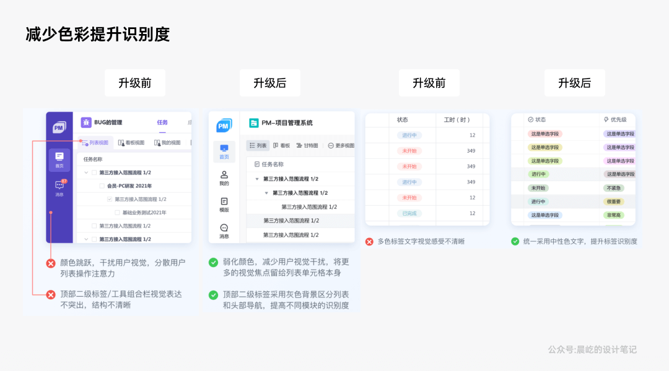The width and height of the screenshot is (669, 371).
Task: Tick the checkbox beside 基础业务测试2021年
Action: (x=117, y=213)
